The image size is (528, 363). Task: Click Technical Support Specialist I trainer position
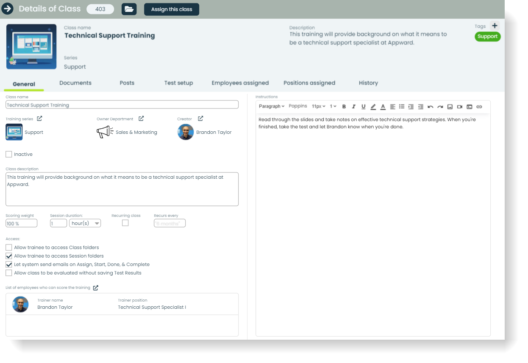click(x=152, y=307)
